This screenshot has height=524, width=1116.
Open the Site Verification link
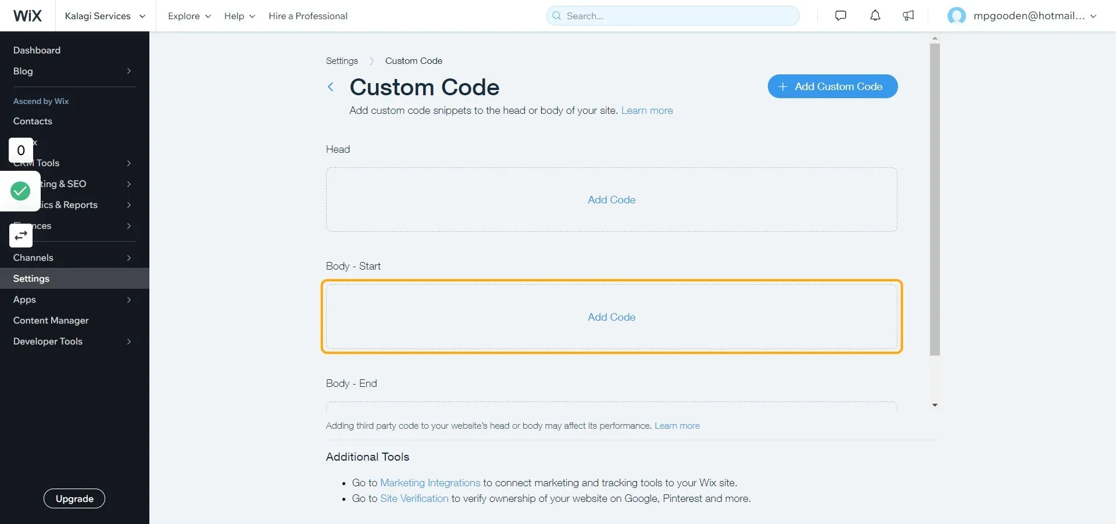tap(414, 498)
